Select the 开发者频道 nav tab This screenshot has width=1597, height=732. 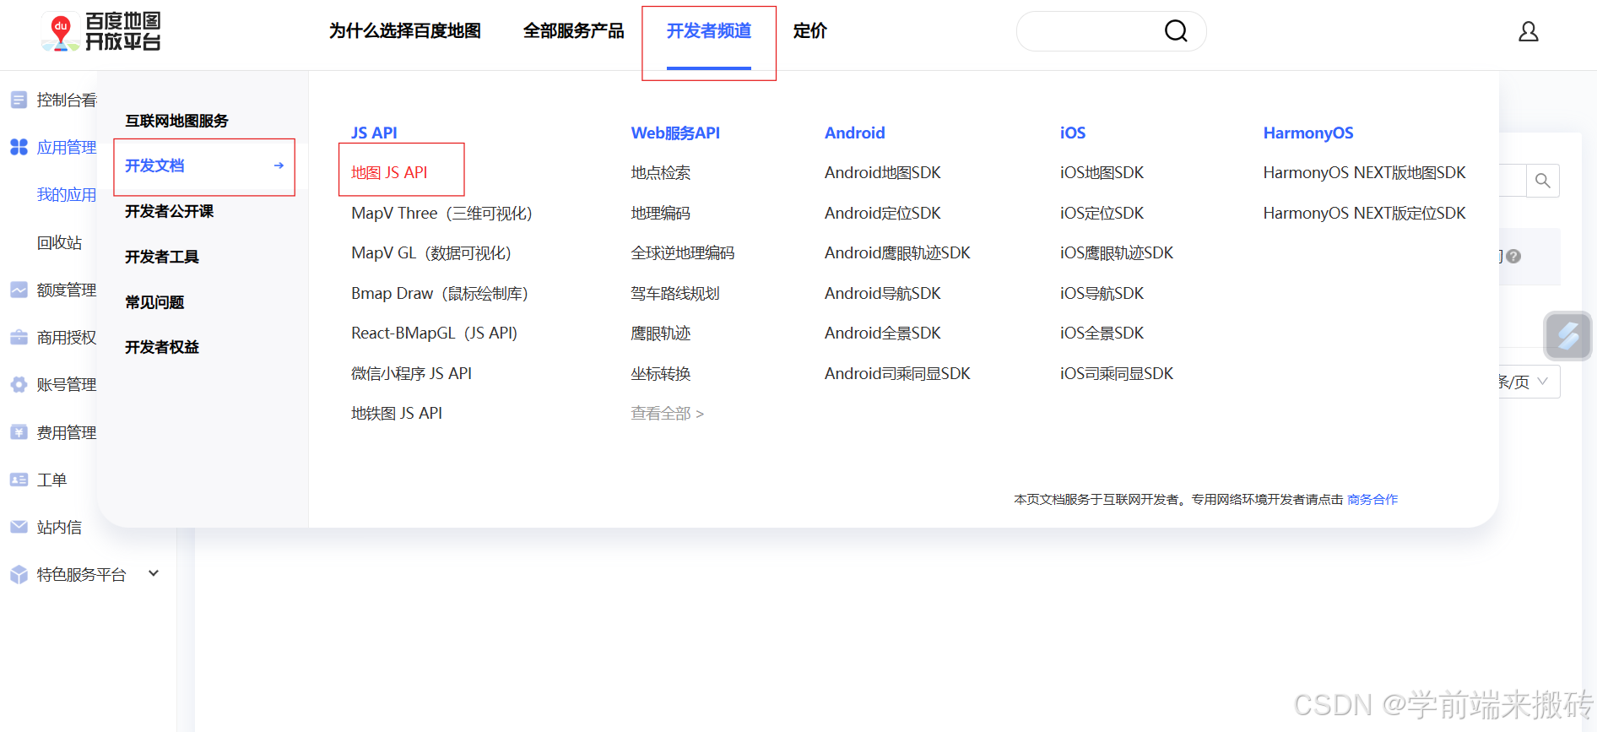709,31
